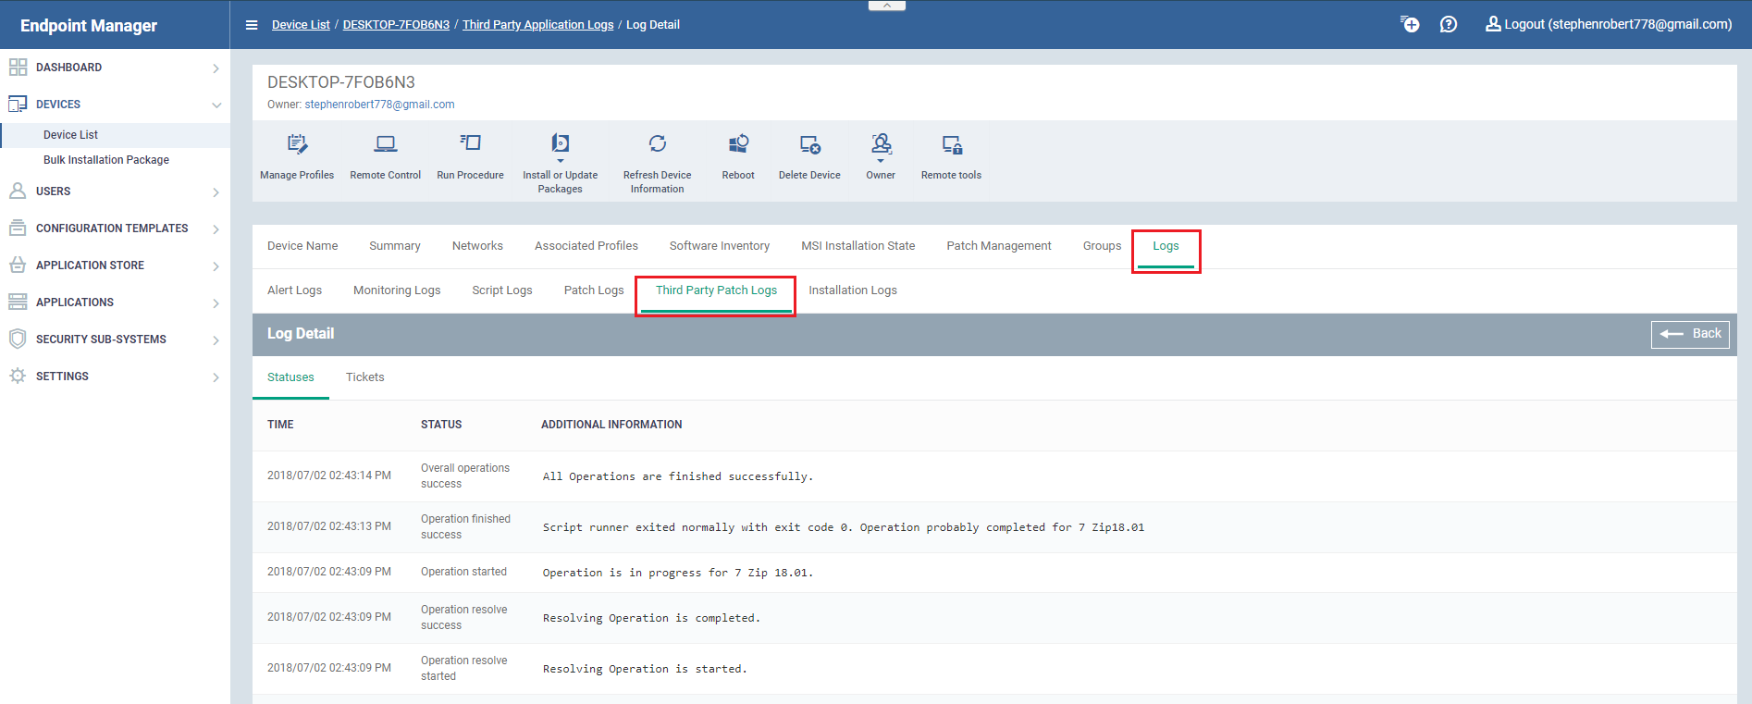Screen dimensions: 1752x704
Task: Launch Remote Control icon
Action: 386,144
